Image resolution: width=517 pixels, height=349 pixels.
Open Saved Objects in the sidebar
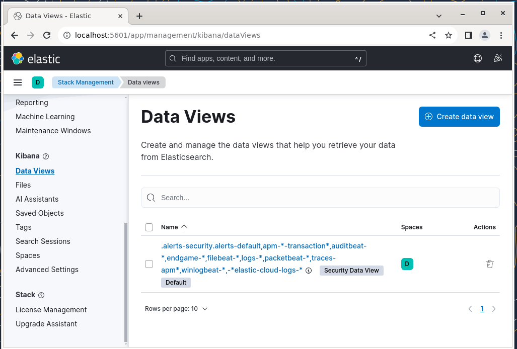click(x=39, y=213)
